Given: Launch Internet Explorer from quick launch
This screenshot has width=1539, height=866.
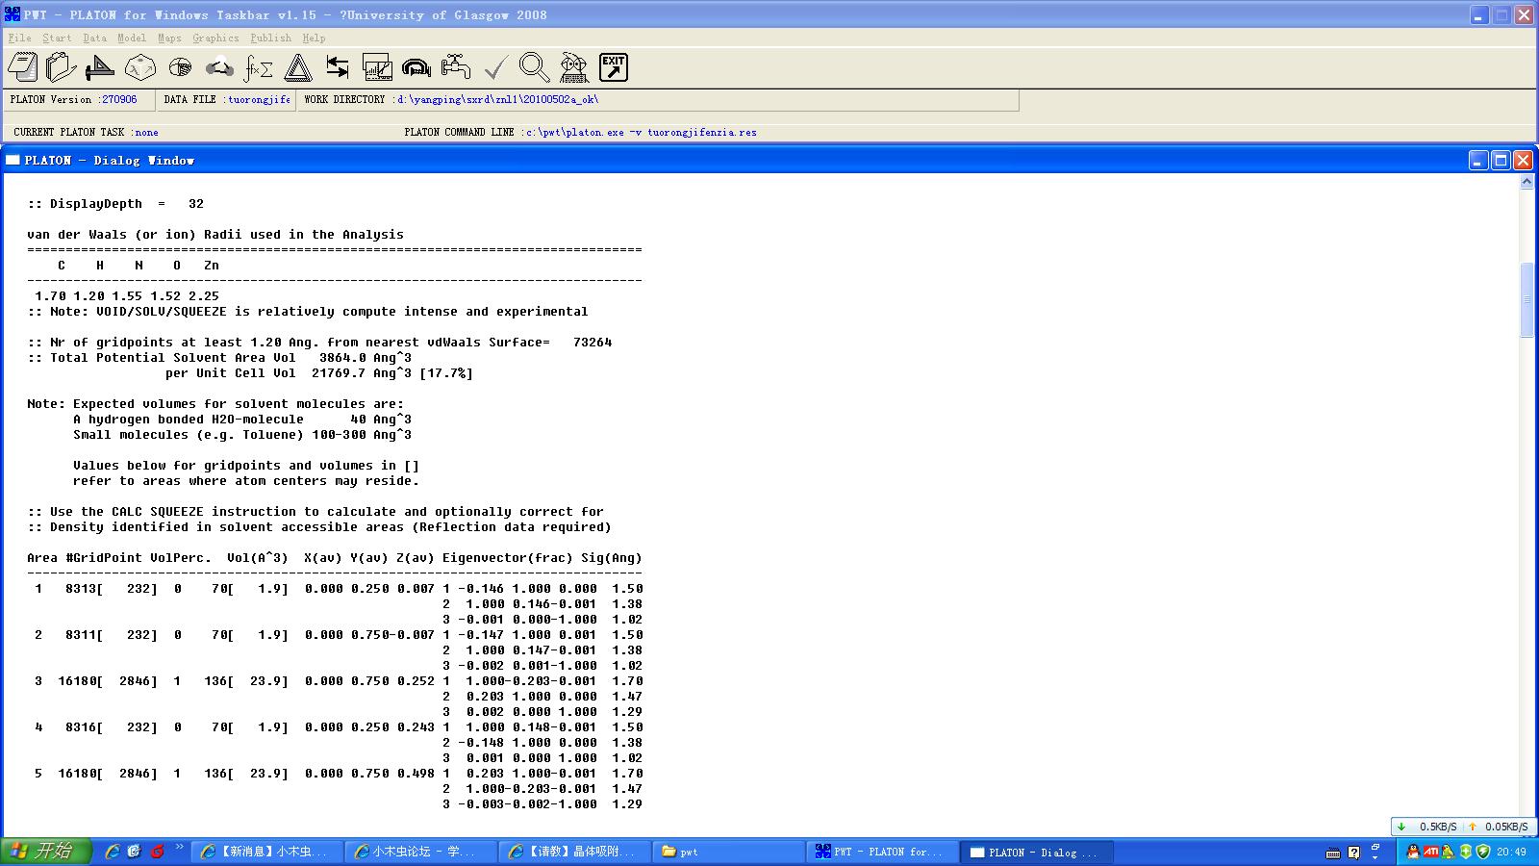Looking at the screenshot, I should (x=113, y=852).
